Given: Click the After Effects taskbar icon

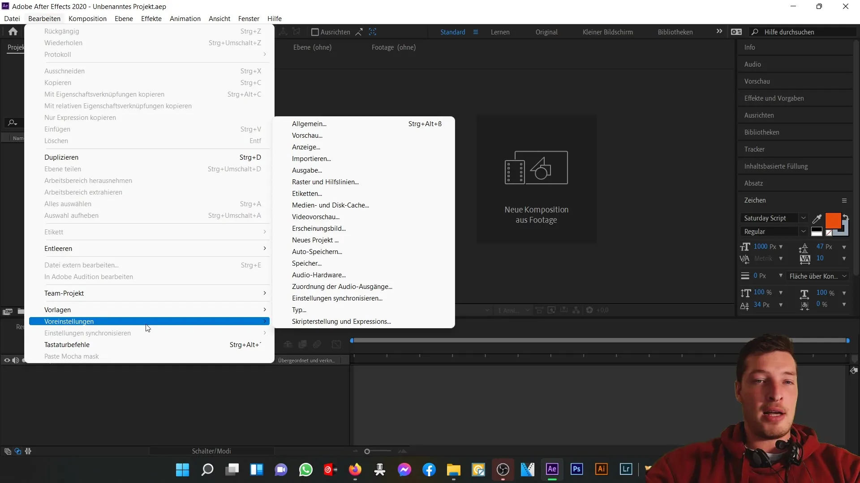Looking at the screenshot, I should click(x=552, y=469).
